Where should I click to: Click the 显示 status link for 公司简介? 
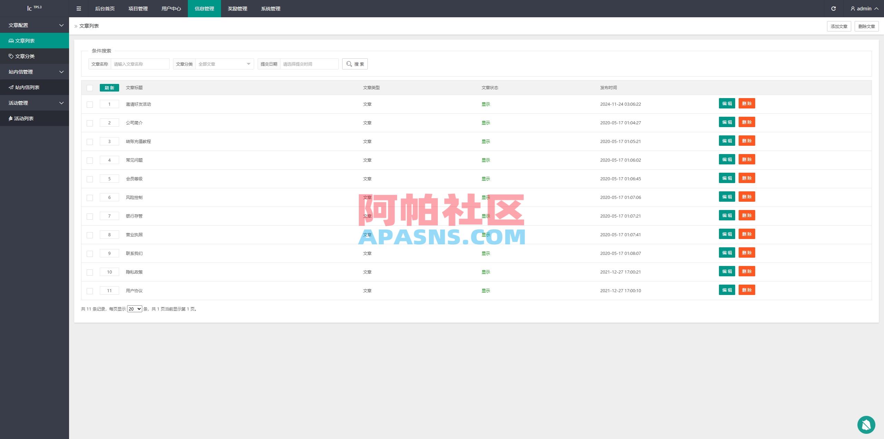pyautogui.click(x=486, y=123)
